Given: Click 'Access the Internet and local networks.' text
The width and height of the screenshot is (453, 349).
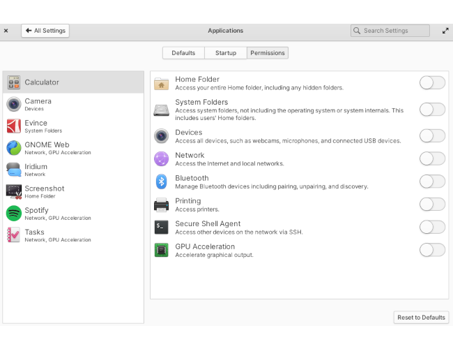Looking at the screenshot, I should click(x=229, y=163).
